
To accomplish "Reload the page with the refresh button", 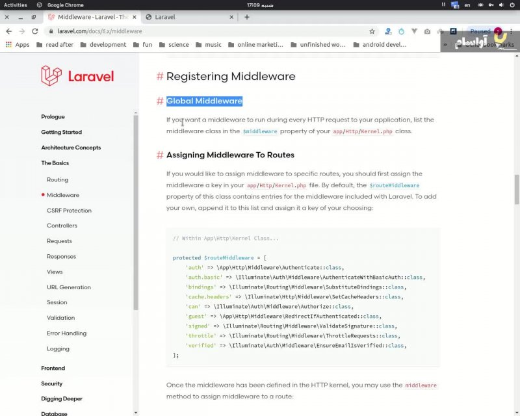I will (x=34, y=31).
